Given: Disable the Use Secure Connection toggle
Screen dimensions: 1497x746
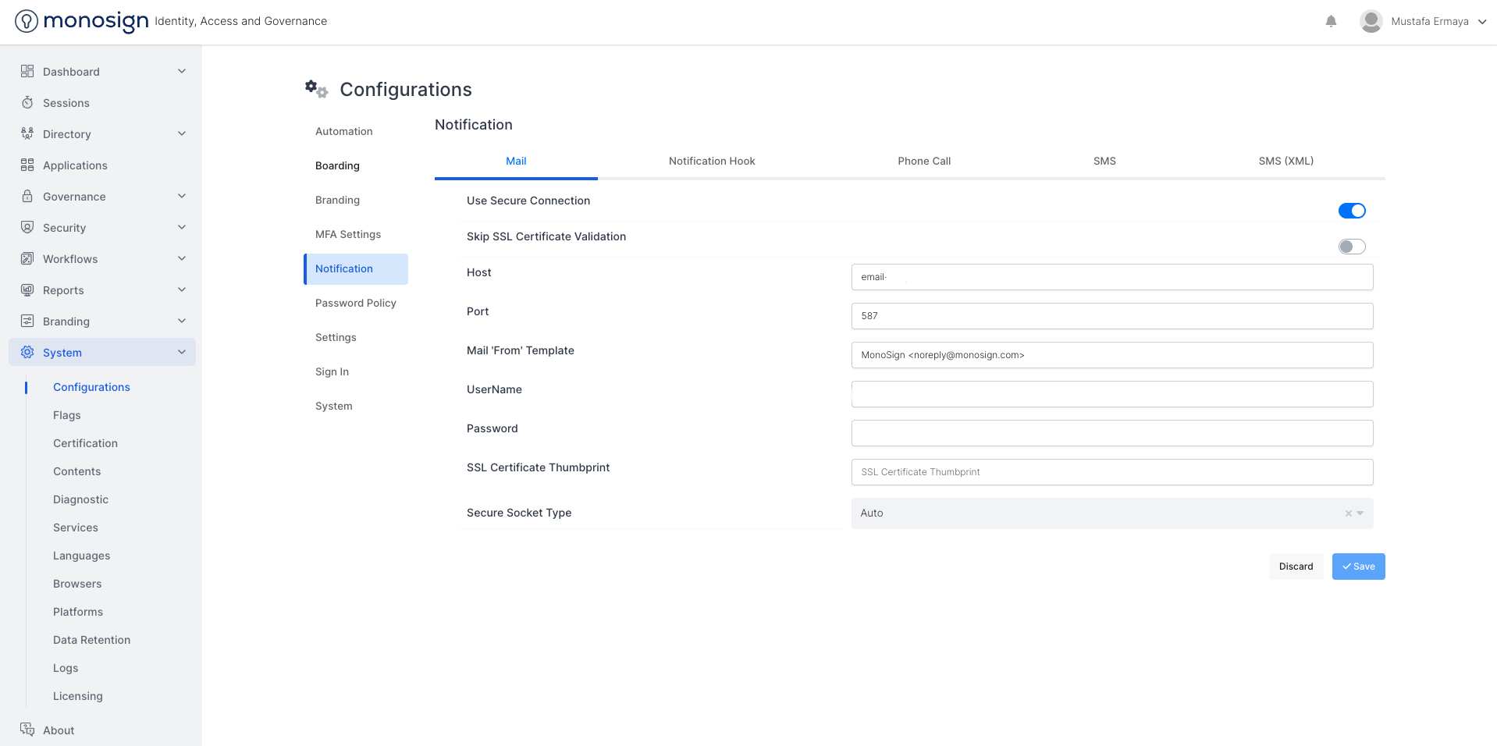Looking at the screenshot, I should [x=1351, y=211].
